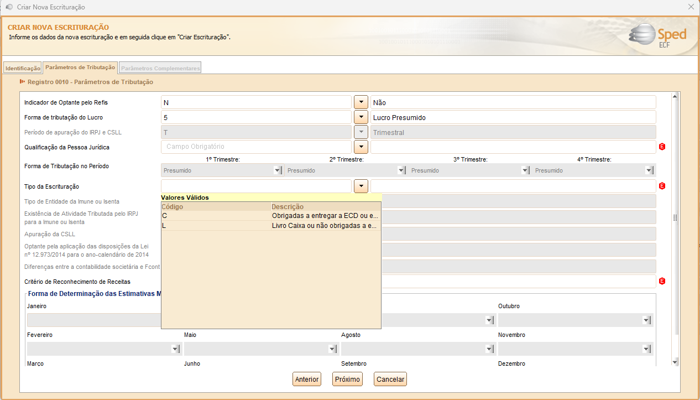This screenshot has width=700, height=400.
Task: Toggle the Tipo da Escrituração dropdown arrow
Action: coord(361,186)
